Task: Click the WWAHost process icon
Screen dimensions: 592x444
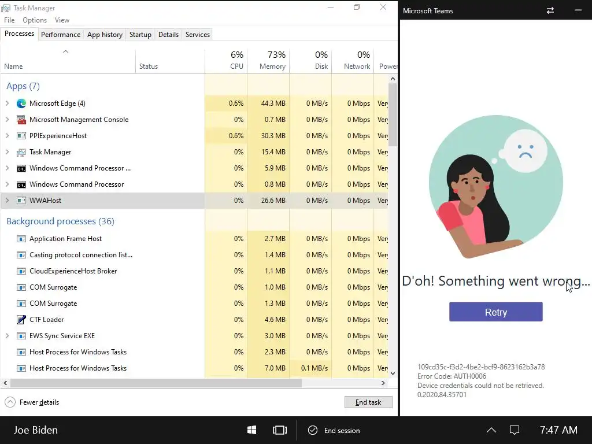Action: 21,201
